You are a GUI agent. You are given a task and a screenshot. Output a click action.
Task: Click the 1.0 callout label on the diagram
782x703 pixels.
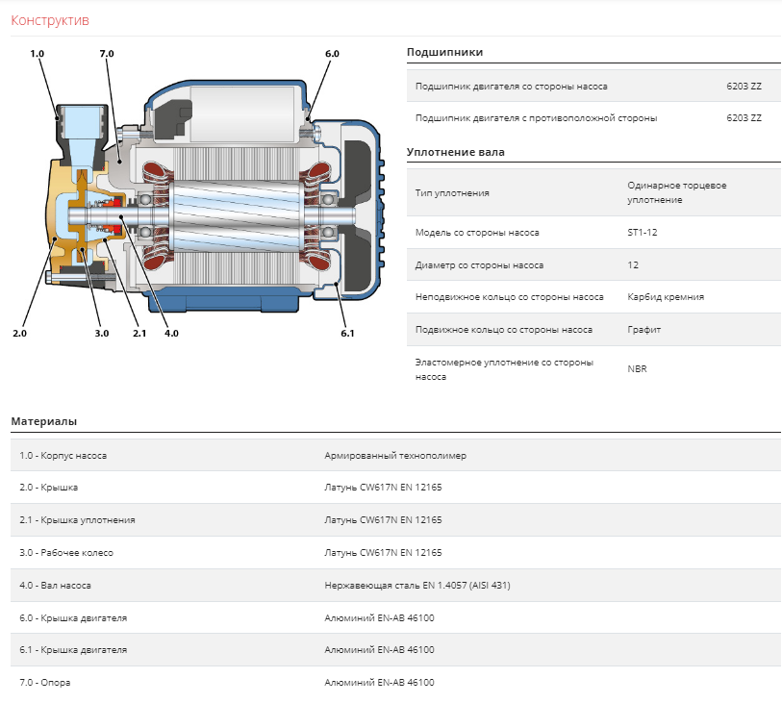click(x=37, y=53)
